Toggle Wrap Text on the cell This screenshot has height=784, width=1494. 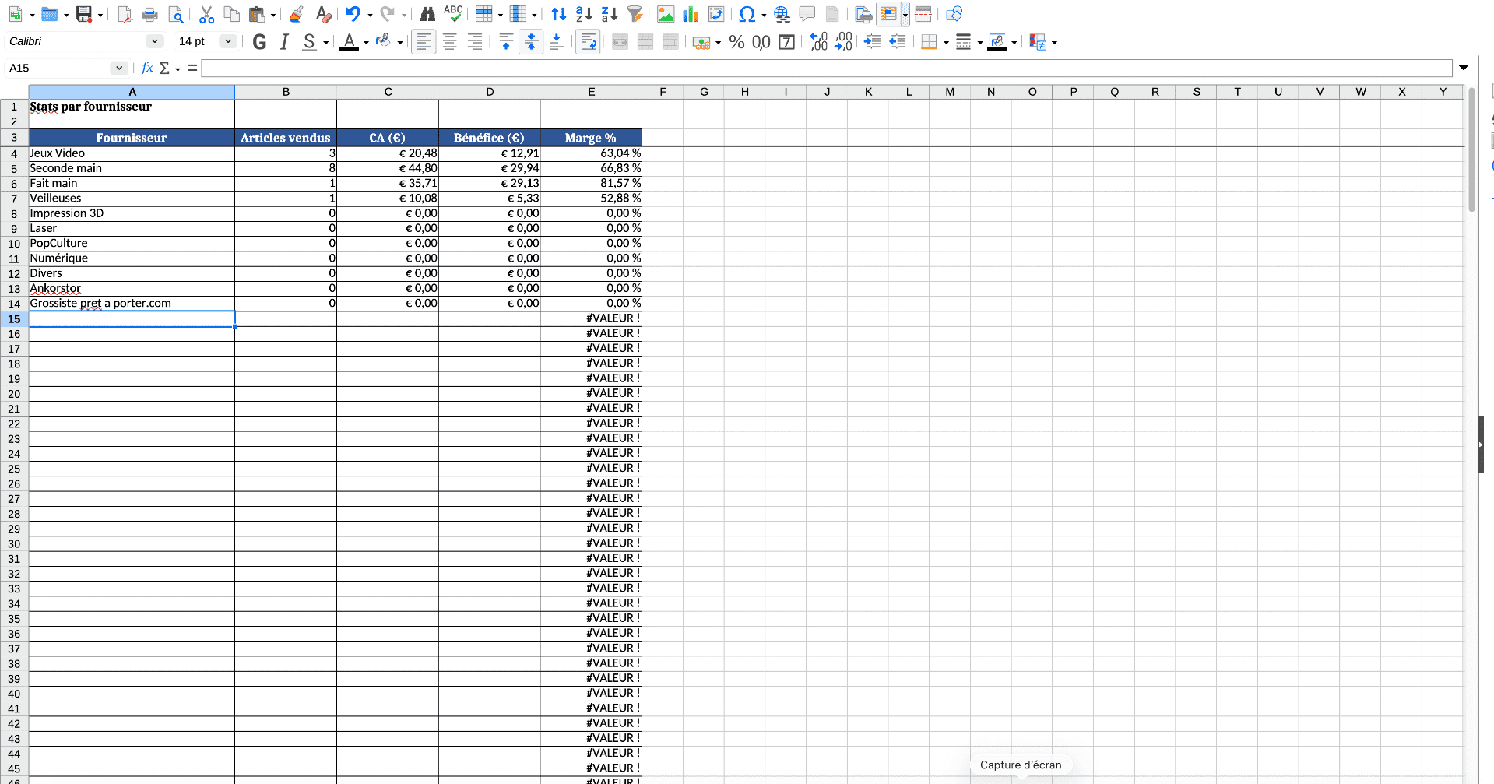tap(589, 42)
